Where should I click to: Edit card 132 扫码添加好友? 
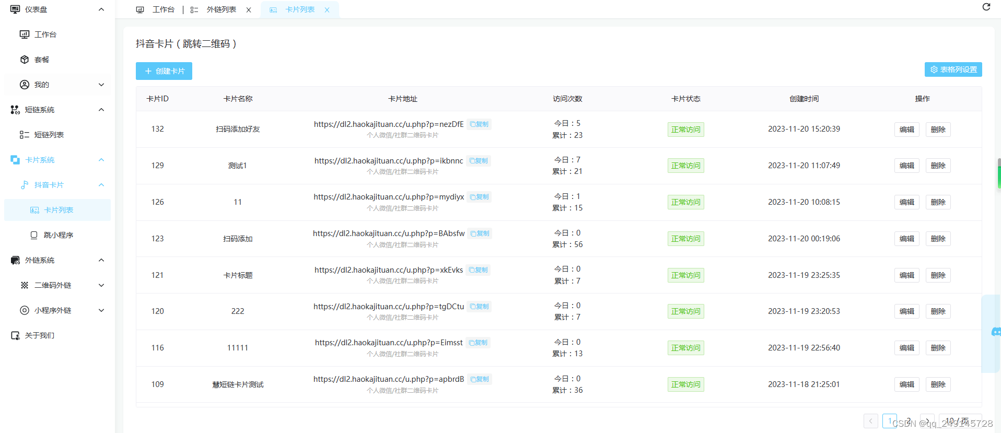pyautogui.click(x=907, y=130)
